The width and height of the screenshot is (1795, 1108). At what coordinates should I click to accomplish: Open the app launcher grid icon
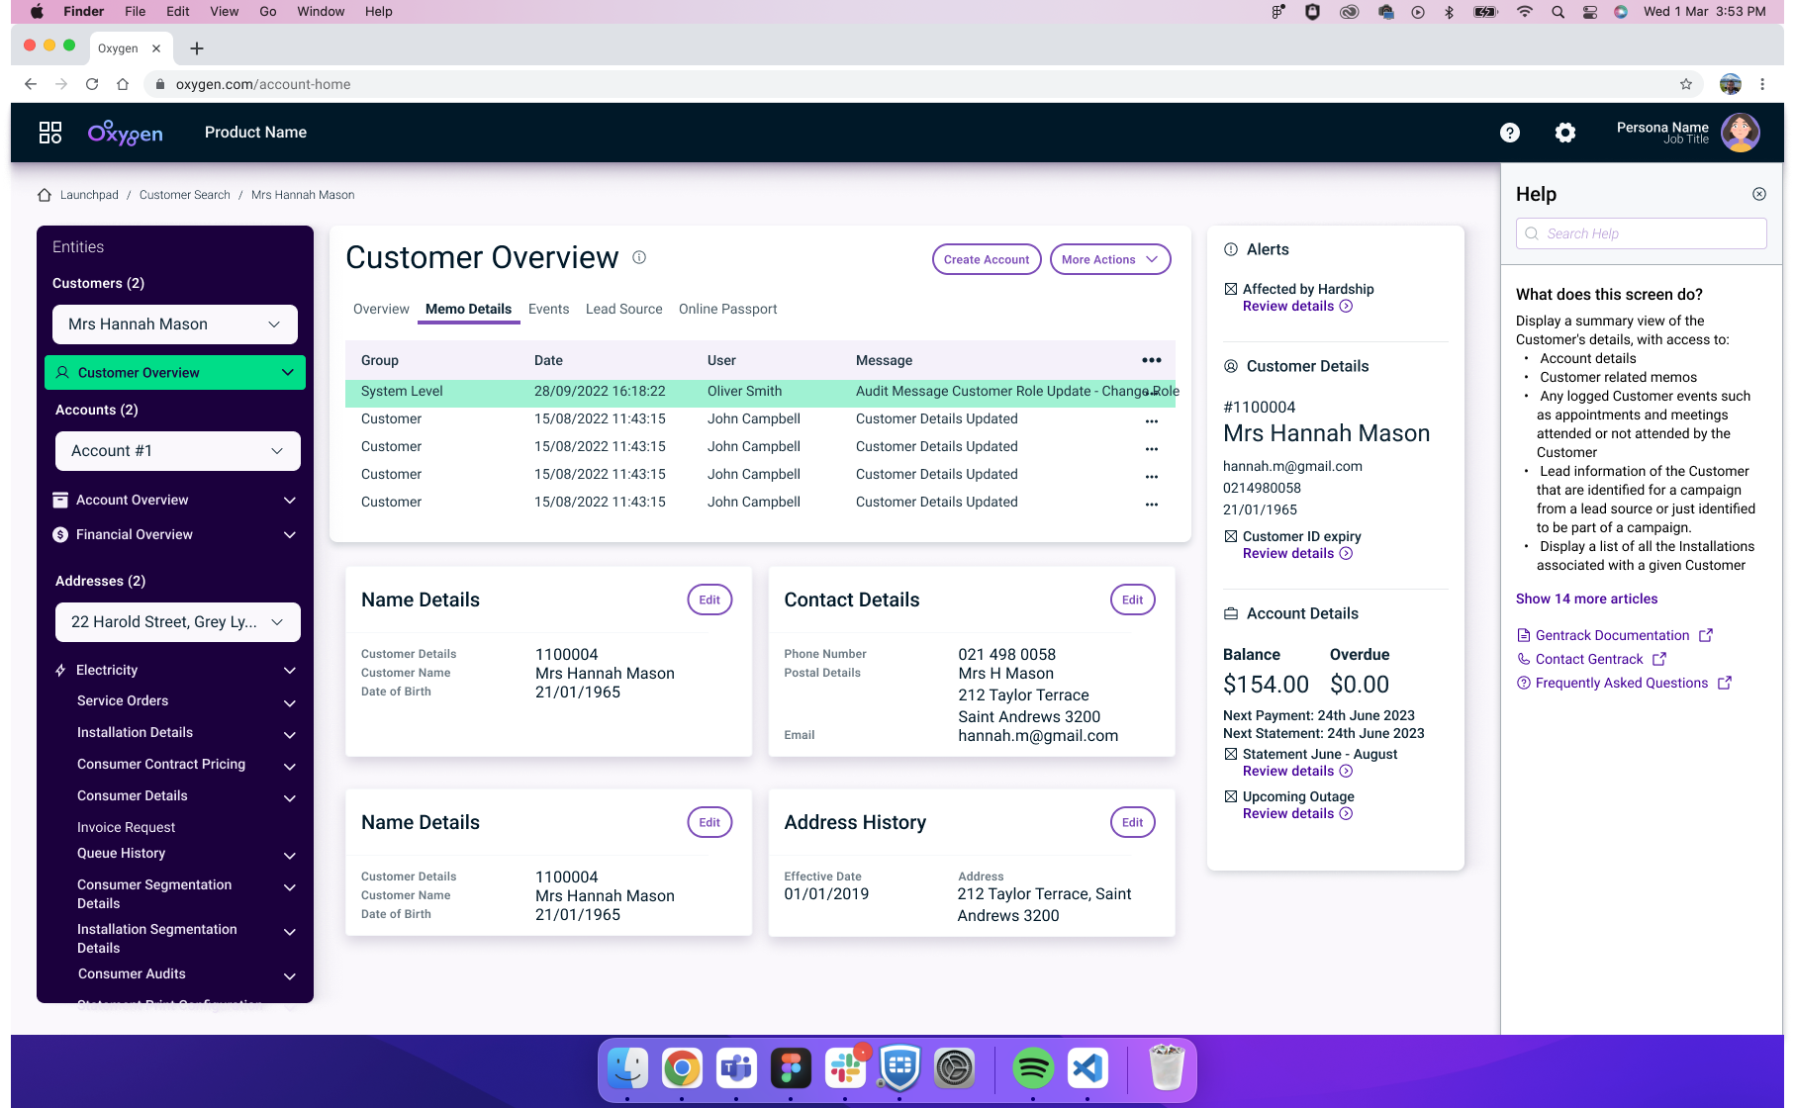click(x=50, y=133)
